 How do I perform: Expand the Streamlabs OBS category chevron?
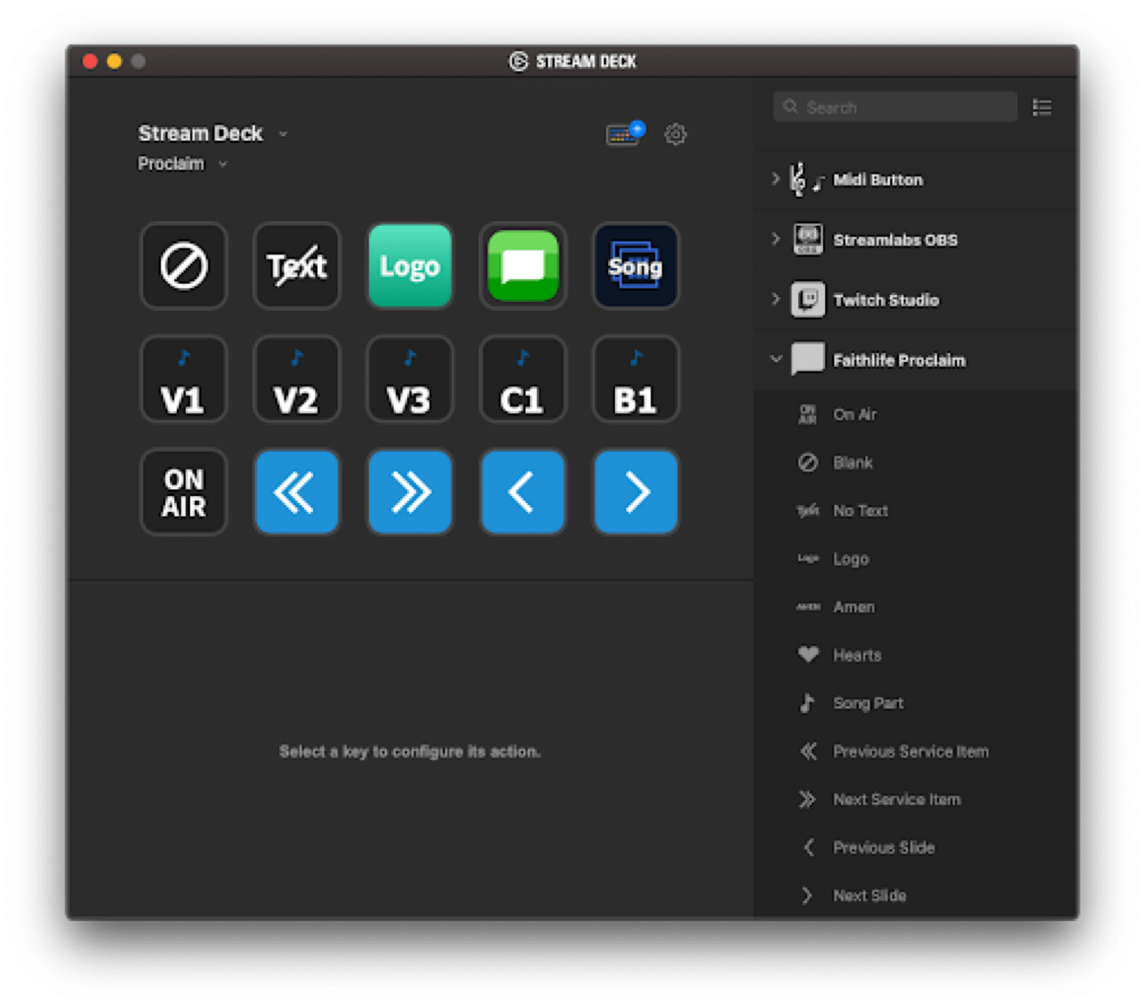pos(775,239)
